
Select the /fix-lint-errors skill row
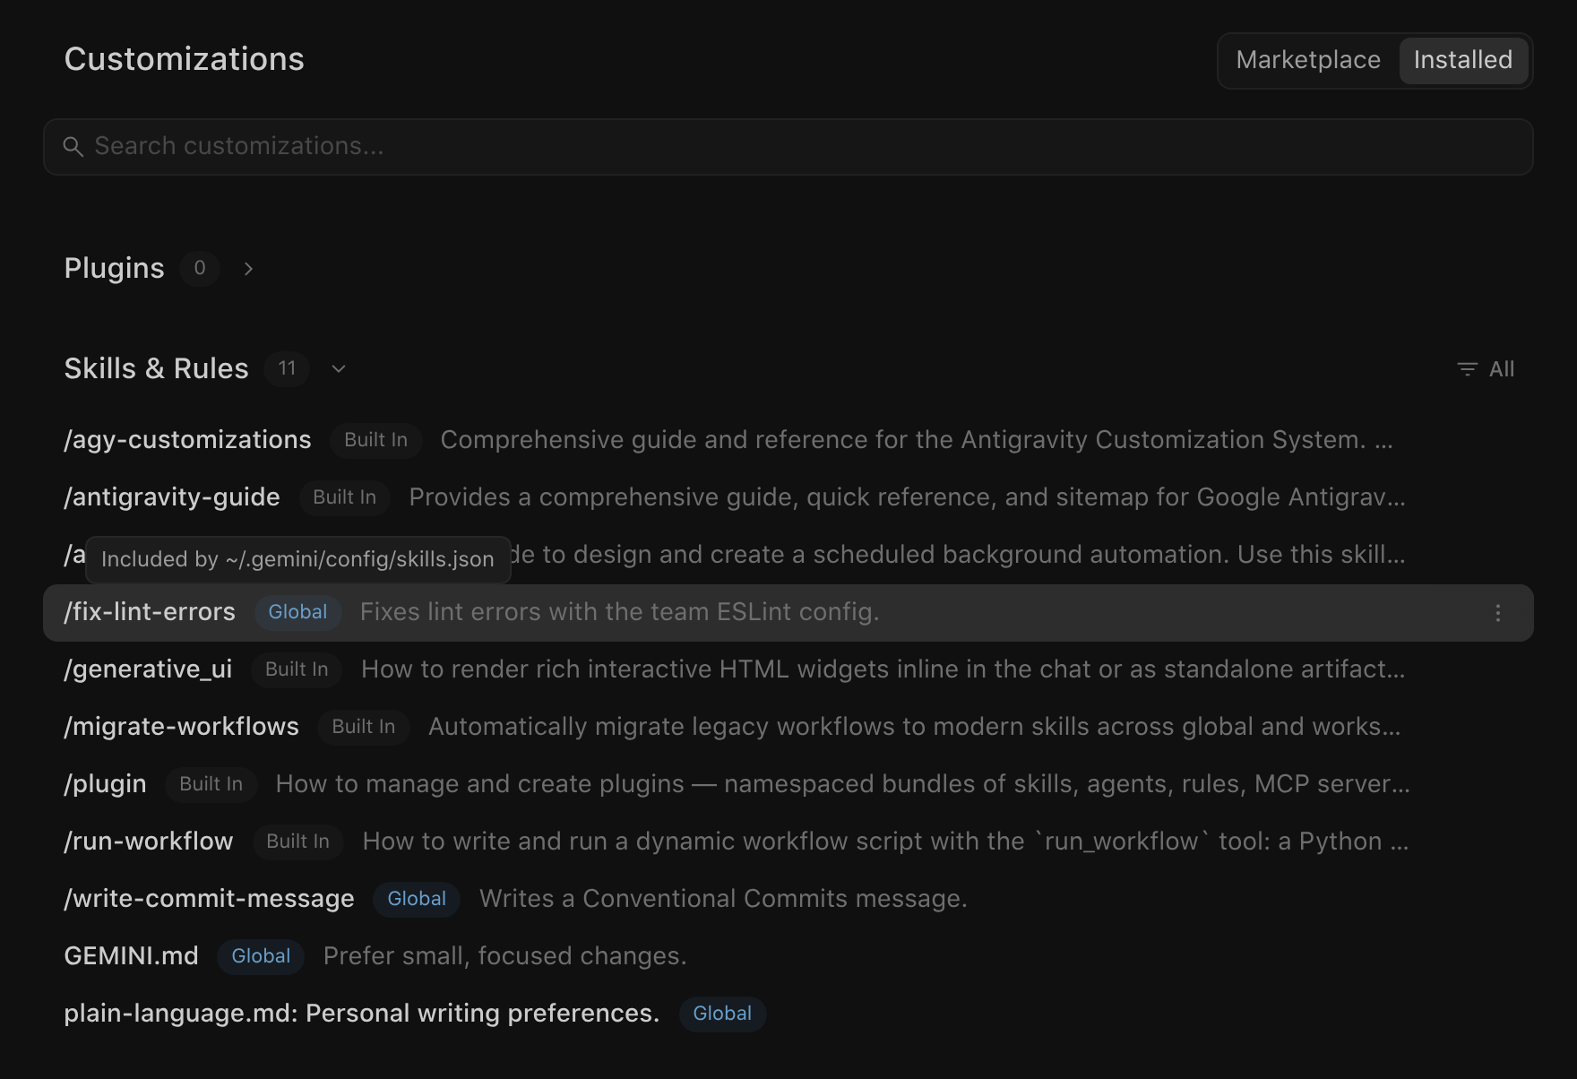(x=788, y=613)
